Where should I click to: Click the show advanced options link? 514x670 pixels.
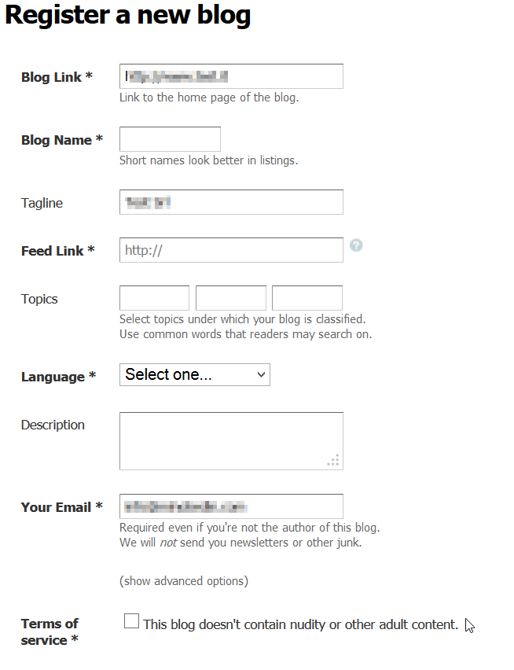tap(183, 581)
